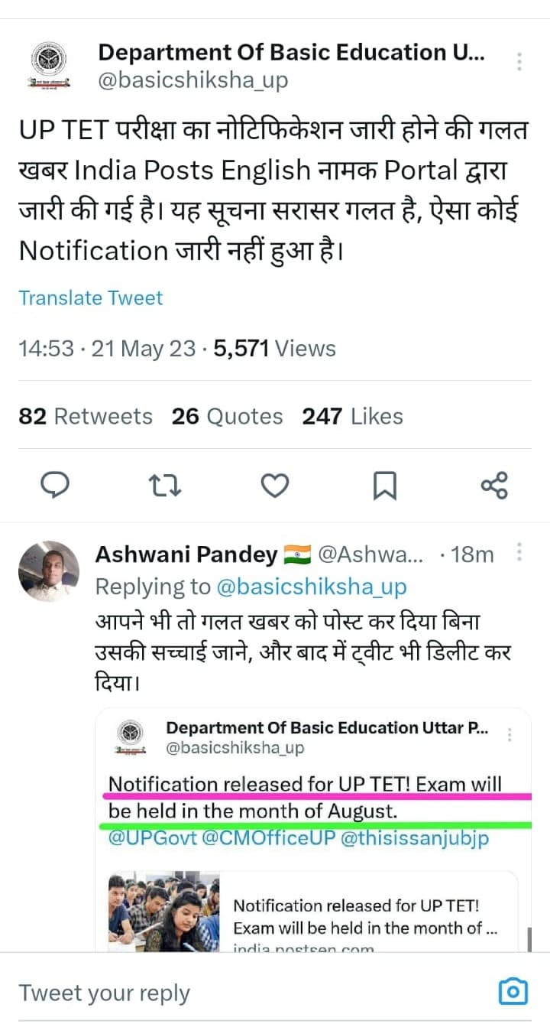View the 26 Quotes list
Viewport: 550px width, 1024px height.
[227, 416]
